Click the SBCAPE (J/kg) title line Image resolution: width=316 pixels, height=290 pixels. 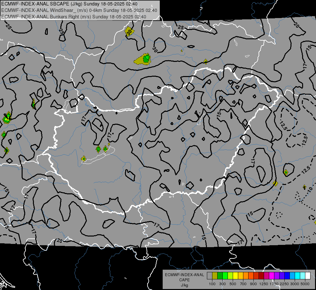[69, 4]
